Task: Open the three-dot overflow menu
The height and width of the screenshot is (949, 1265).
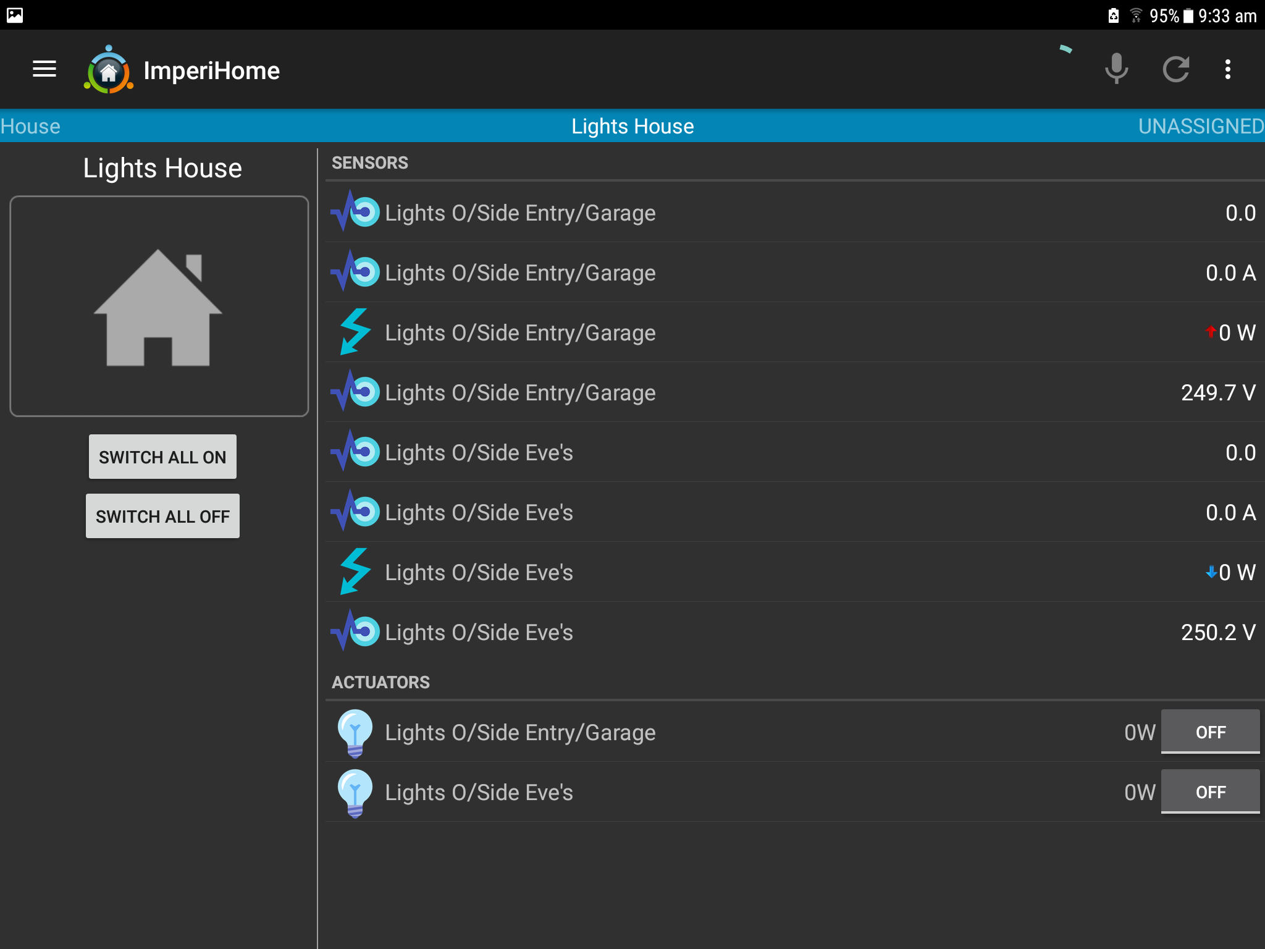Action: [1227, 69]
